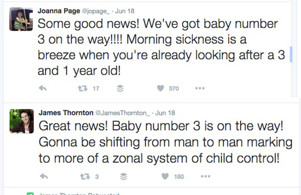Open Joanna Page's profile picture

pos(21,19)
